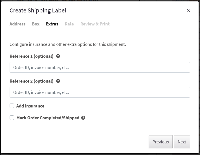
Task: Click the Mark Order Completed/Shipped label text
Action: (48, 118)
